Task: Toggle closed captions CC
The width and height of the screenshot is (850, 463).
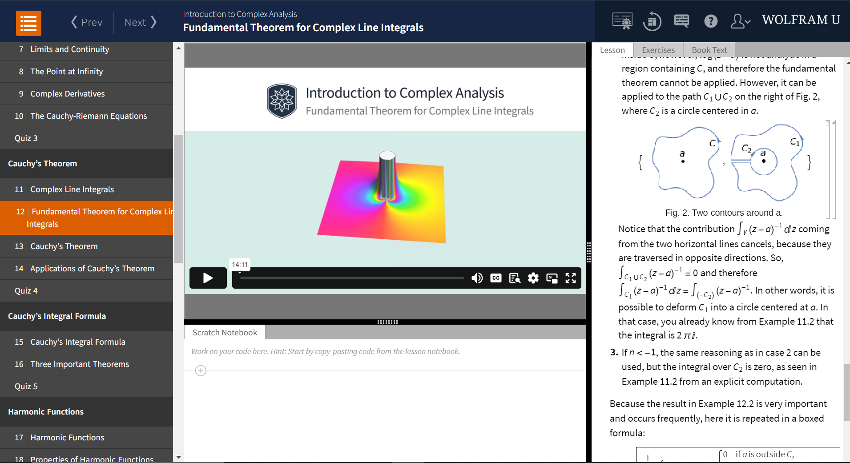Action: [x=496, y=278]
